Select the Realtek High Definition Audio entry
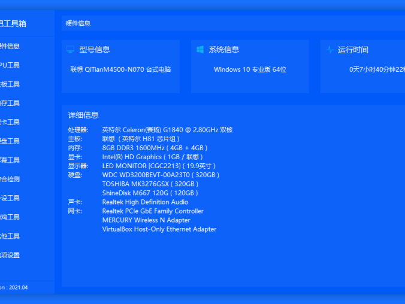This screenshot has height=304, width=405. tap(145, 202)
